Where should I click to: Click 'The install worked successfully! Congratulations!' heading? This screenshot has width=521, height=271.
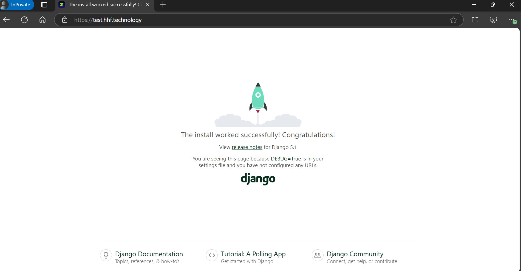[258, 135]
